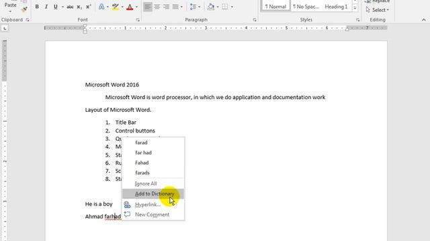Screen dimensions: 430x241
Task: Toggle italic formatting
Action: pos(46,7)
